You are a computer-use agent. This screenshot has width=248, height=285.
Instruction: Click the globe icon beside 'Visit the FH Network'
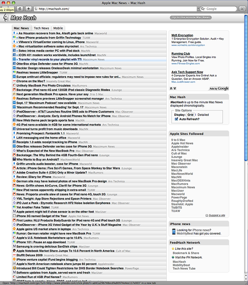[x=173, y=257]
